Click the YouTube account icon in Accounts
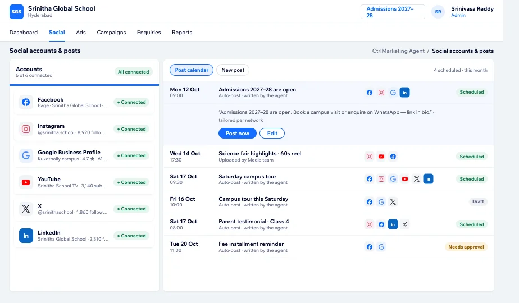 click(26, 182)
